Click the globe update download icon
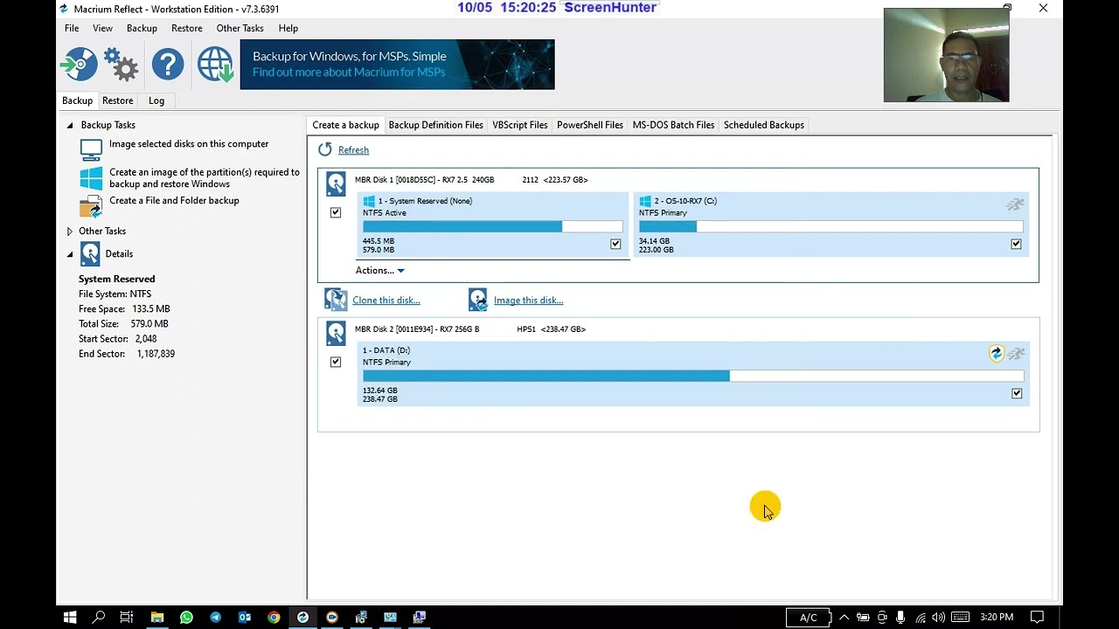This screenshot has width=1119, height=629. click(215, 65)
